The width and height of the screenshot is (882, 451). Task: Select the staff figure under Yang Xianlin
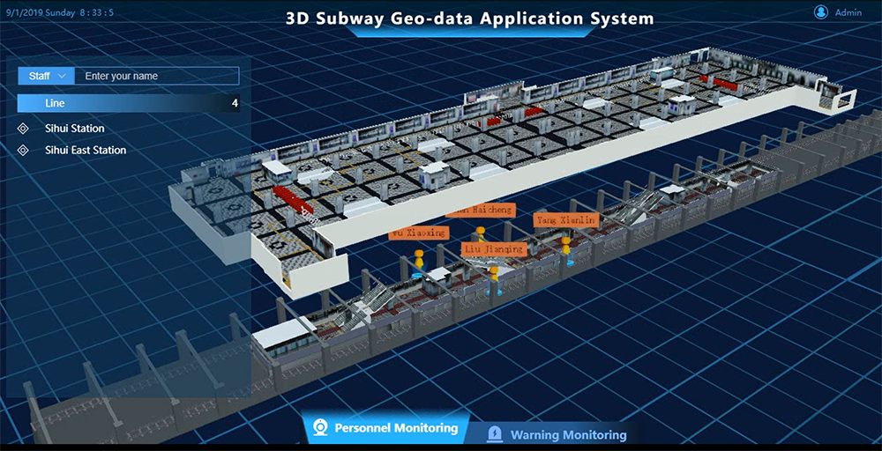coord(565,250)
